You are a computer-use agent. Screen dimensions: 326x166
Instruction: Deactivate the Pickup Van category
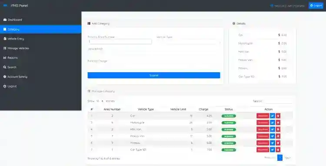point(263,136)
